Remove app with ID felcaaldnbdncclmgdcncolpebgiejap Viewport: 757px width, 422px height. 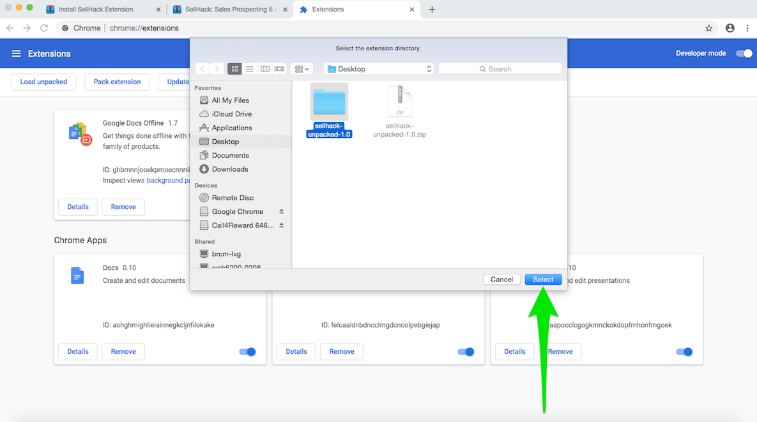click(x=342, y=352)
